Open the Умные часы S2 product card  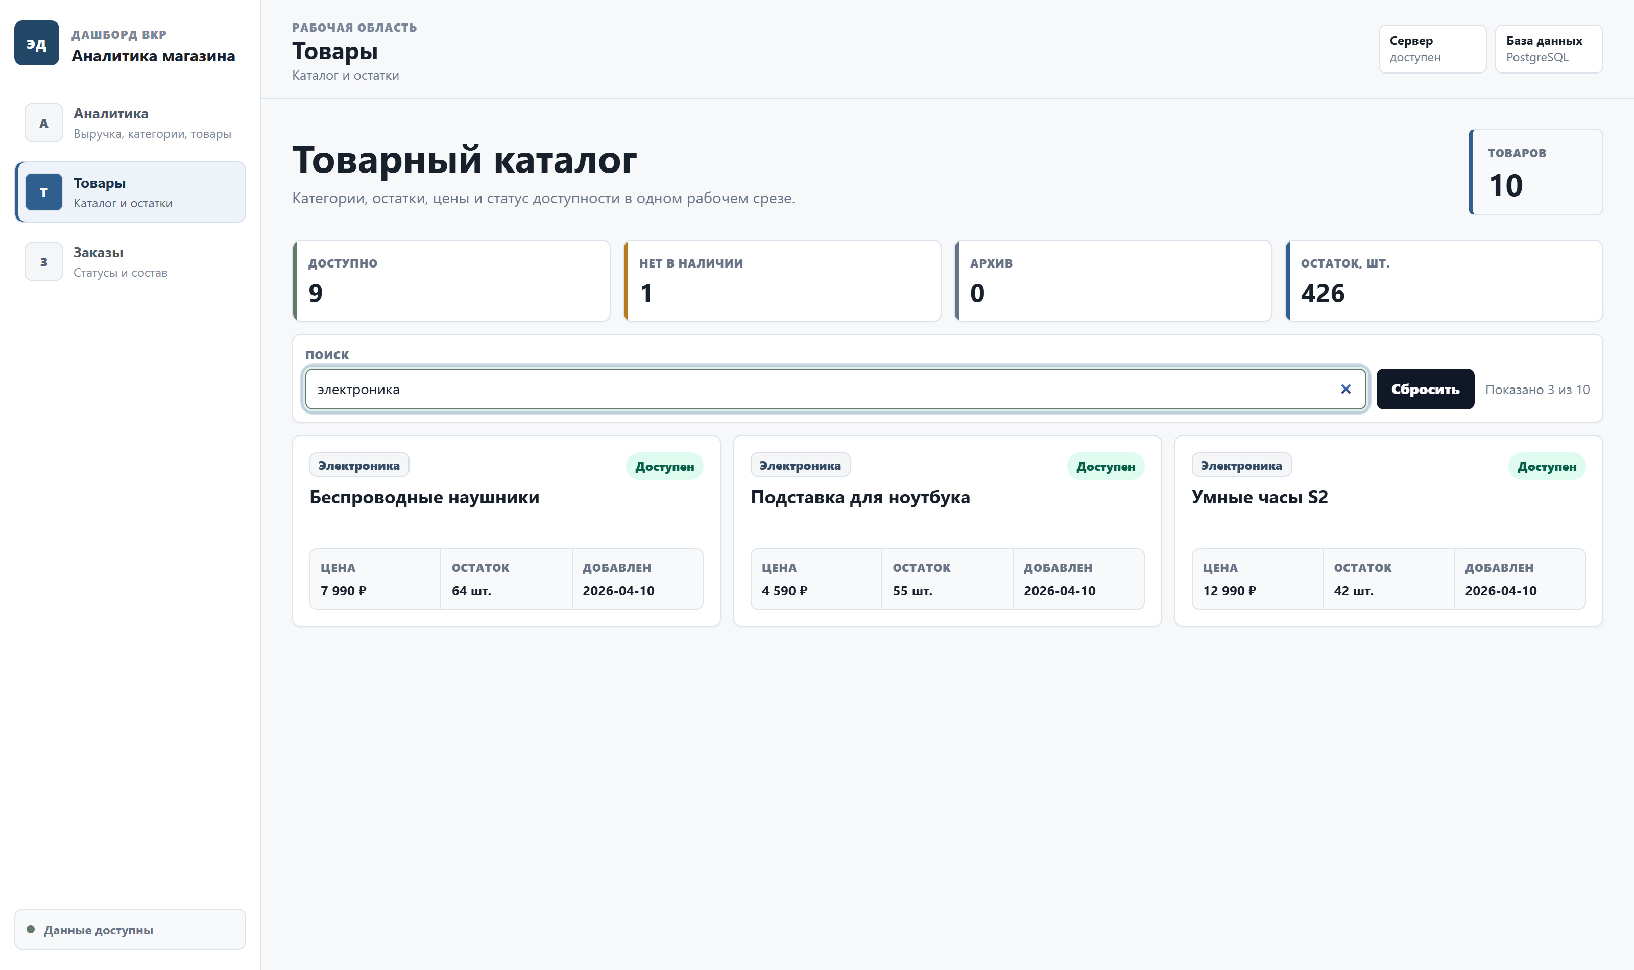1389,531
